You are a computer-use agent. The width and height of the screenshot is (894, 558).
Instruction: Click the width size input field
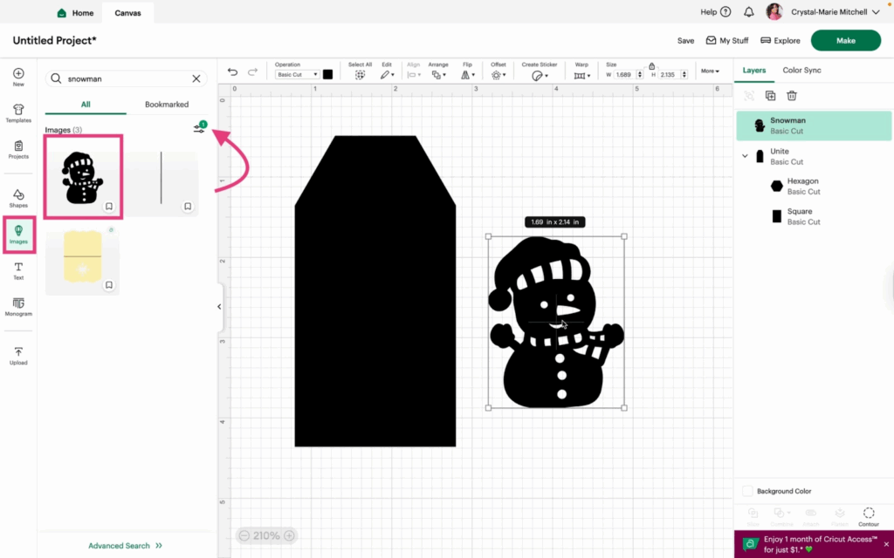624,75
